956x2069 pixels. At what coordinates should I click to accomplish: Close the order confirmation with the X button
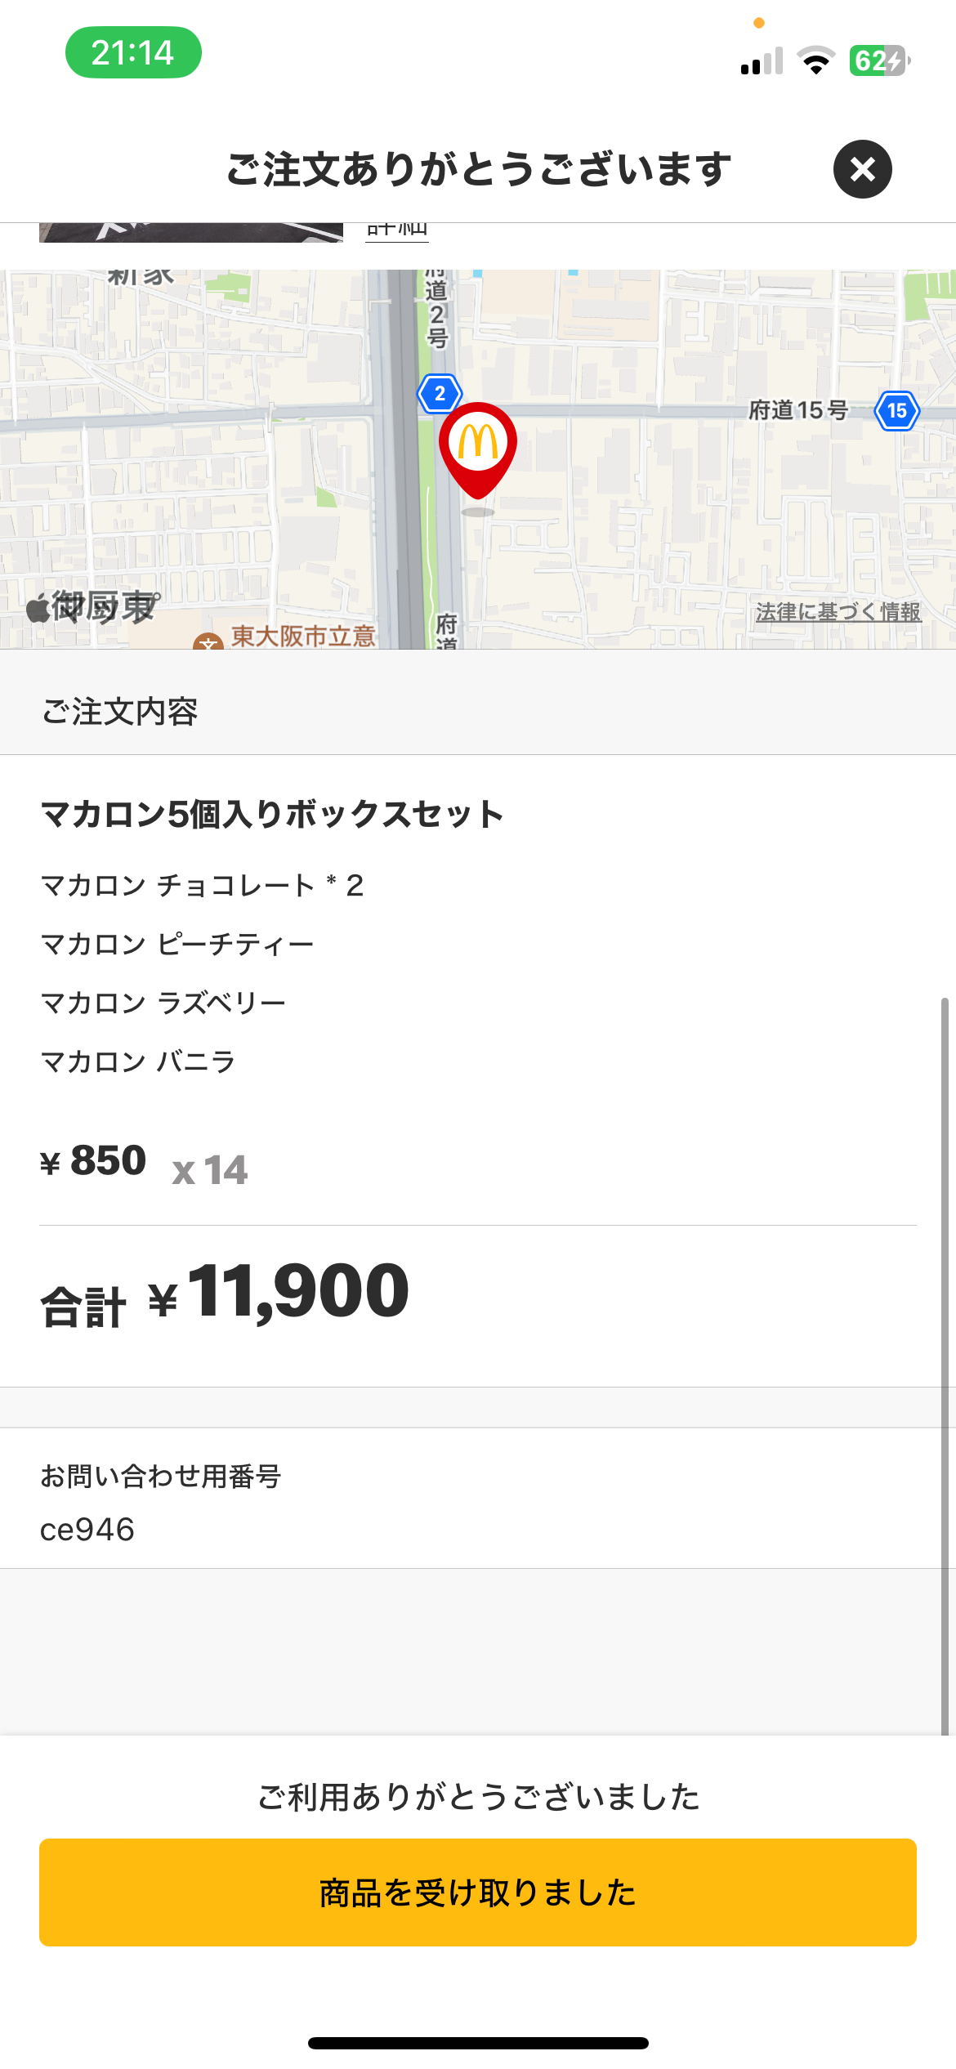click(x=862, y=169)
